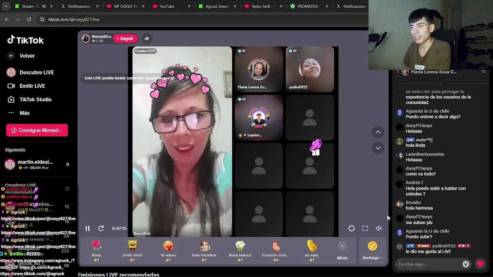Send the Rosa blanca gift
Screen dimensions: 493x277
tap(240, 250)
